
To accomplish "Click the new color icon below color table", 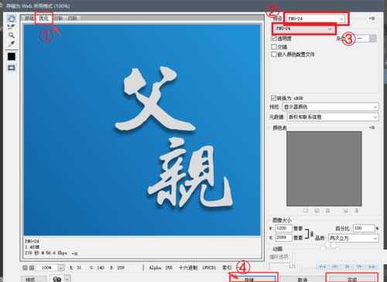I will coord(345,211).
